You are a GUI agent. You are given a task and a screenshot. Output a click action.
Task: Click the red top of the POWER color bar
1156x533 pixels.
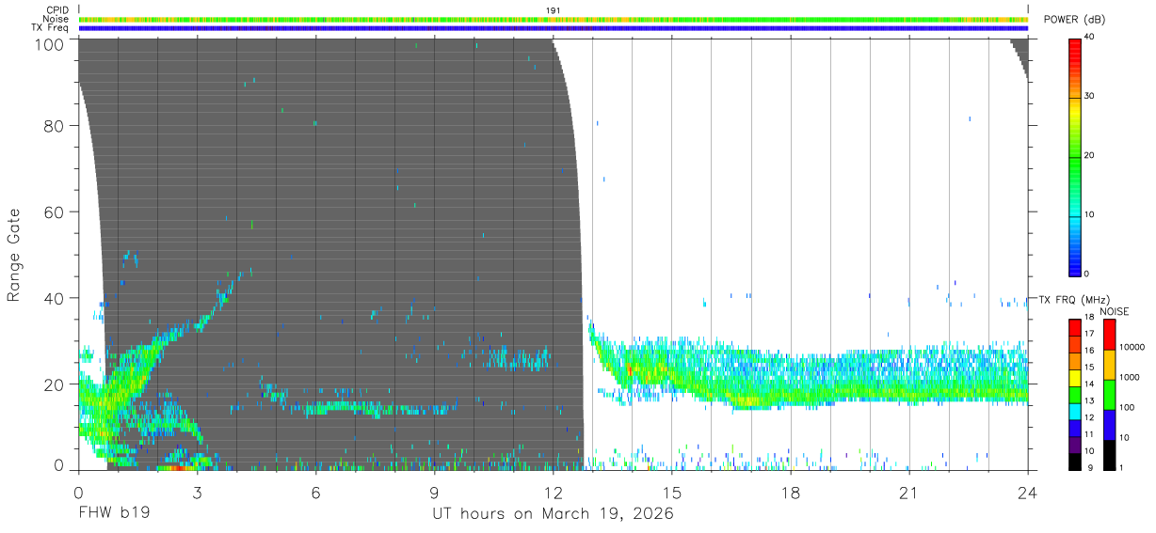pyautogui.click(x=1075, y=47)
